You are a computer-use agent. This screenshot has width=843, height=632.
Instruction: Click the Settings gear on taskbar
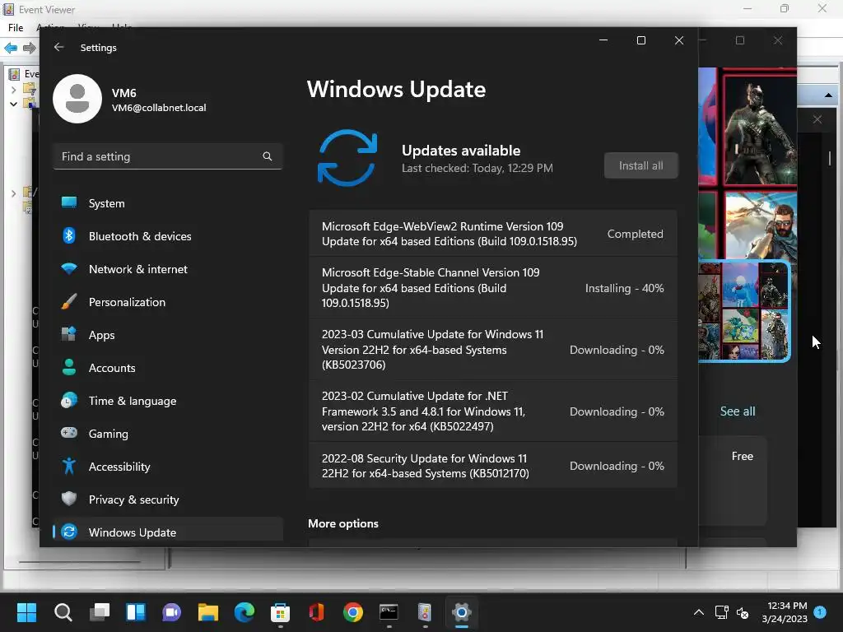[461, 612]
